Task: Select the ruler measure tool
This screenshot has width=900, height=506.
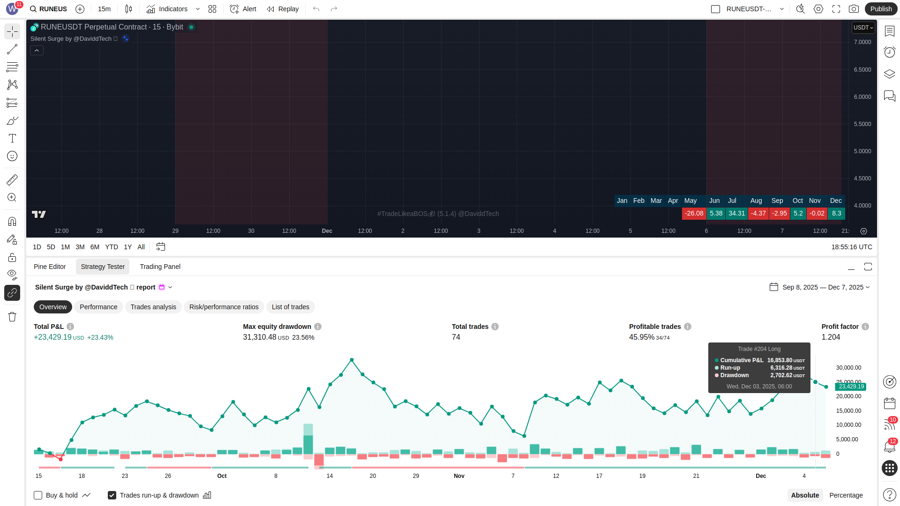Action: [x=12, y=179]
